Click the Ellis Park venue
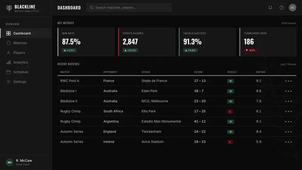This screenshot has width=302, height=170. [x=148, y=111]
